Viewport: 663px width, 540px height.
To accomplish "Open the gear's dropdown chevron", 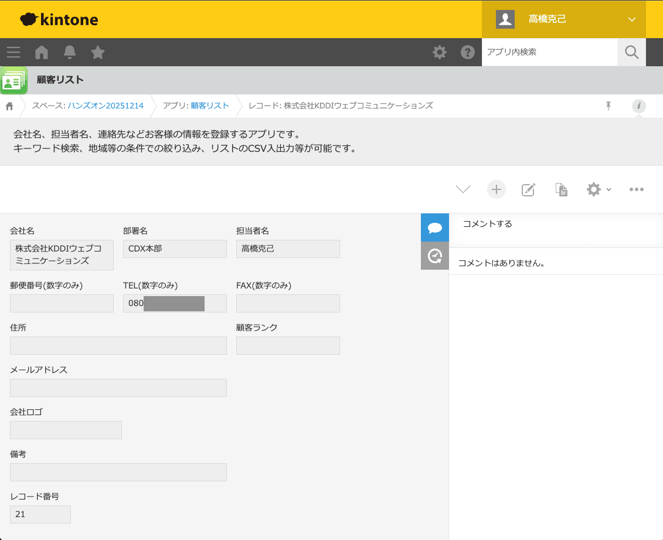I will point(608,190).
